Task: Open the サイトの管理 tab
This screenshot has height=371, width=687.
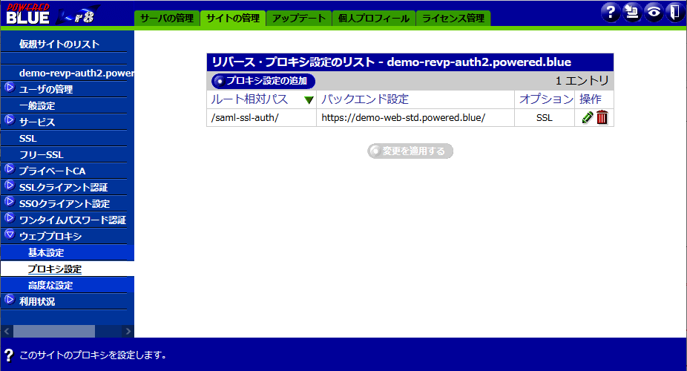Action: [x=233, y=19]
